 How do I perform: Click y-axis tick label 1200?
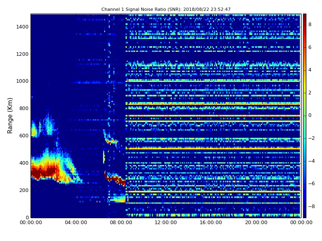pyautogui.click(x=23, y=54)
